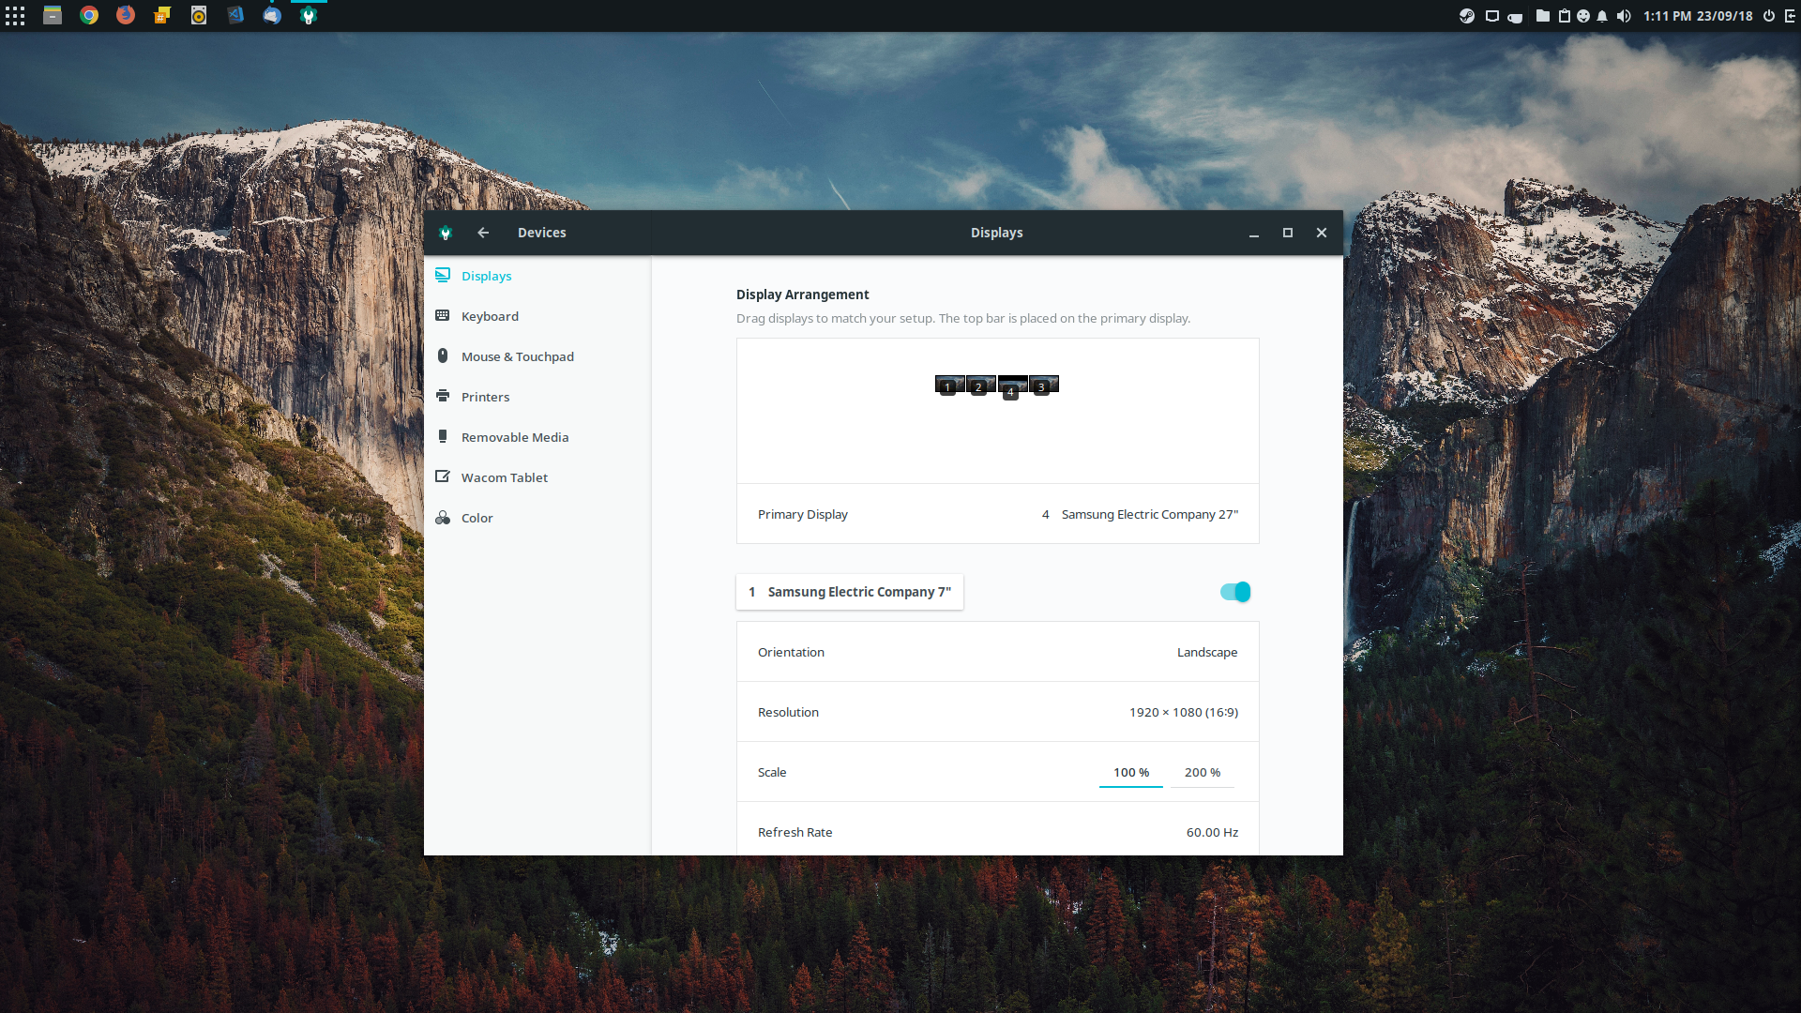
Task: Click the power button icon in top bar
Action: 1769,16
